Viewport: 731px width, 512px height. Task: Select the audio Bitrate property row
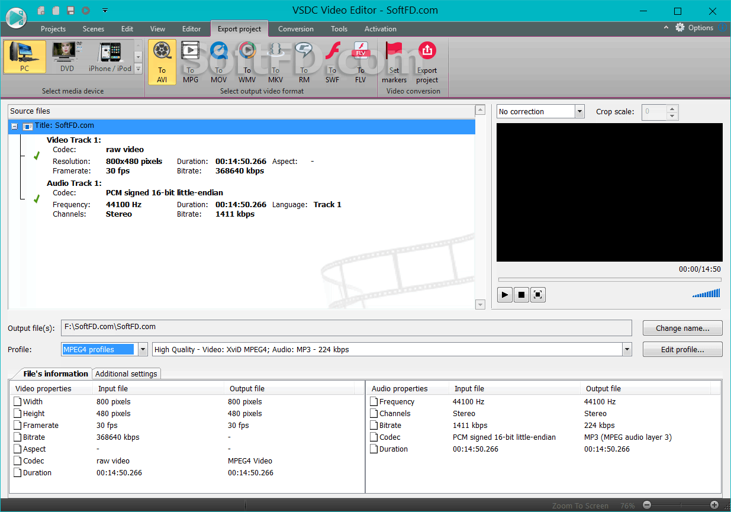pos(543,425)
